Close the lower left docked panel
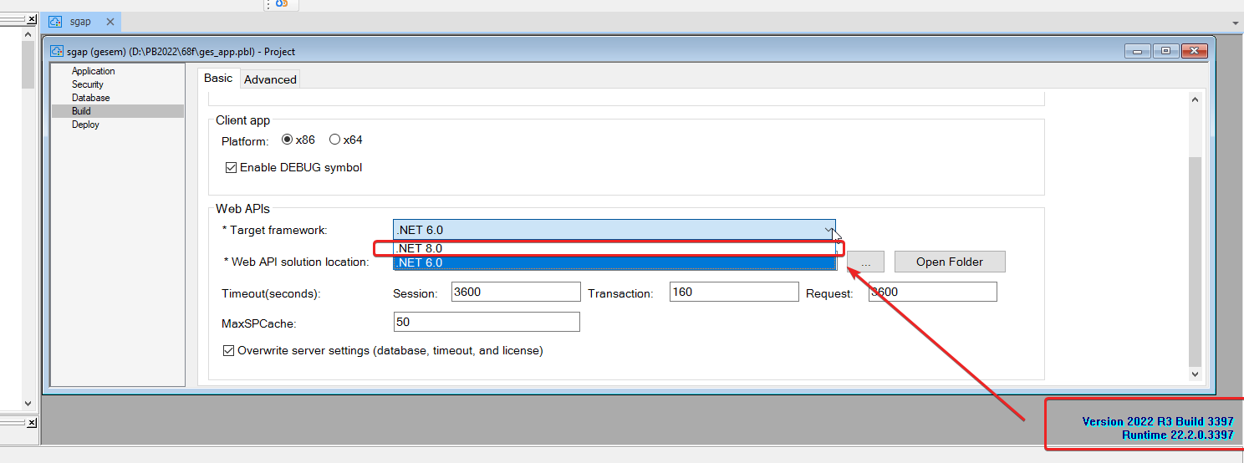The image size is (1244, 463). [x=31, y=423]
